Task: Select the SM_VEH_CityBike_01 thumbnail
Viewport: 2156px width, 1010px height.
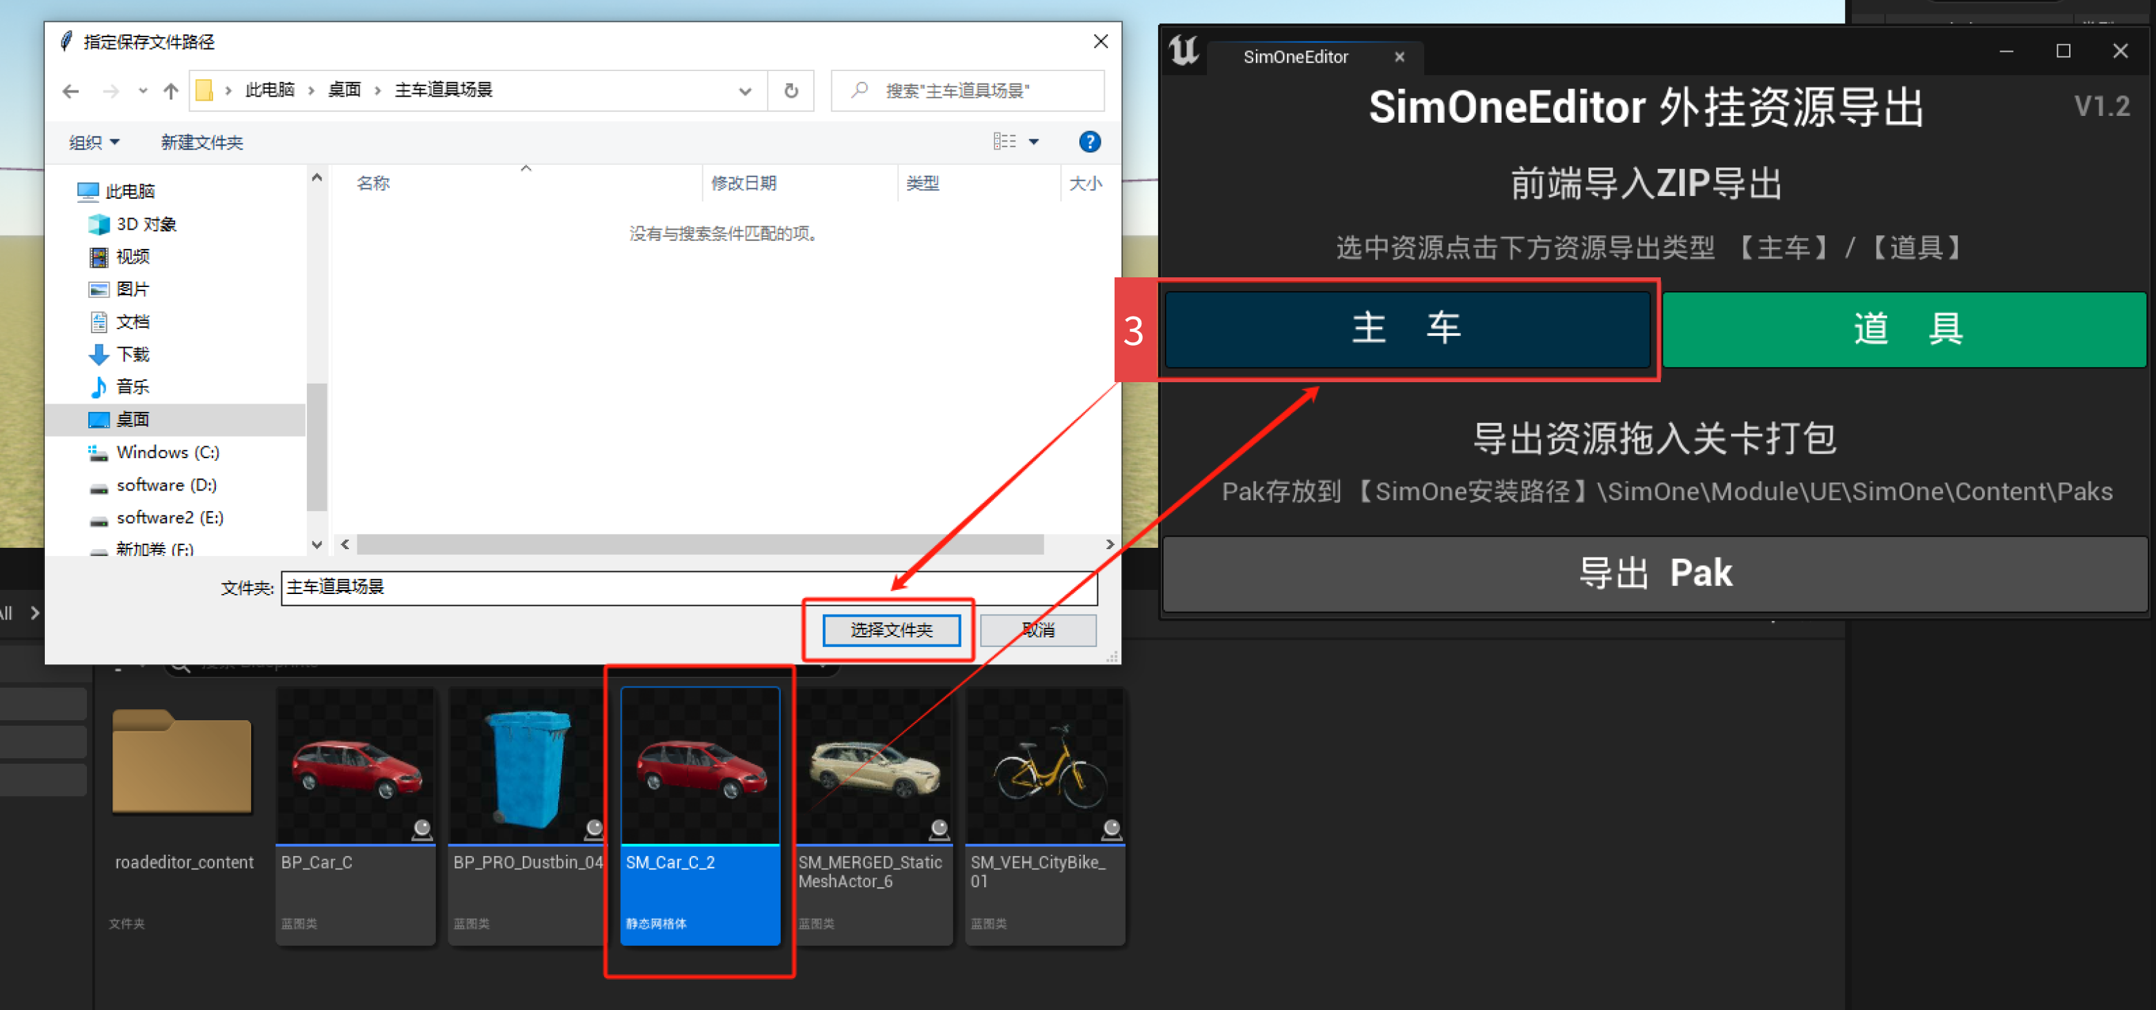Action: pyautogui.click(x=1044, y=815)
